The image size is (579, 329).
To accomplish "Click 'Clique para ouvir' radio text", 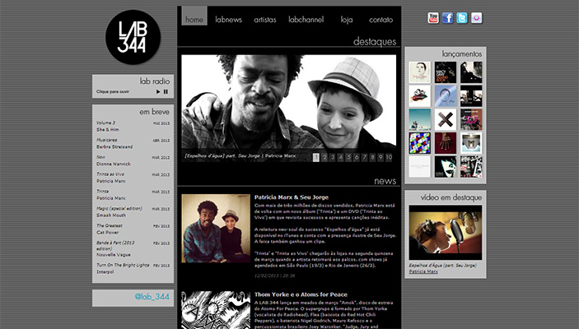I will (x=113, y=91).
